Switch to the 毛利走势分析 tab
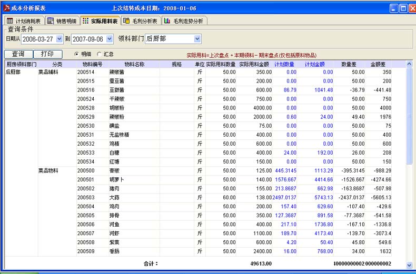Image resolution: width=416 pixels, height=274 pixels. (x=187, y=21)
